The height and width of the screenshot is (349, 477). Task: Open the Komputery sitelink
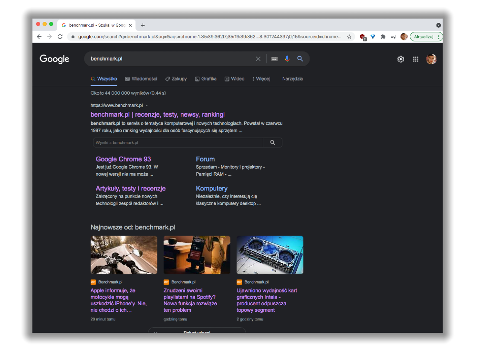point(212,189)
